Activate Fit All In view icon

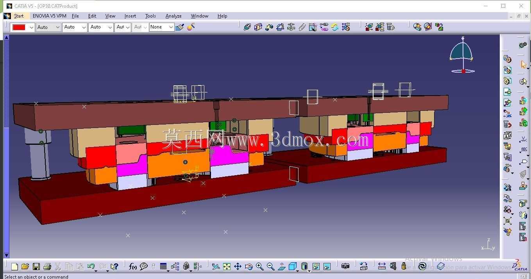(x=227, y=267)
